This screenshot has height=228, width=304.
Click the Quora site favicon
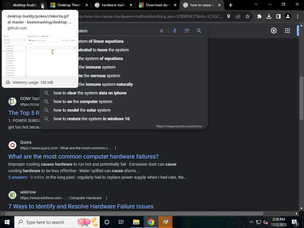pos(12,145)
